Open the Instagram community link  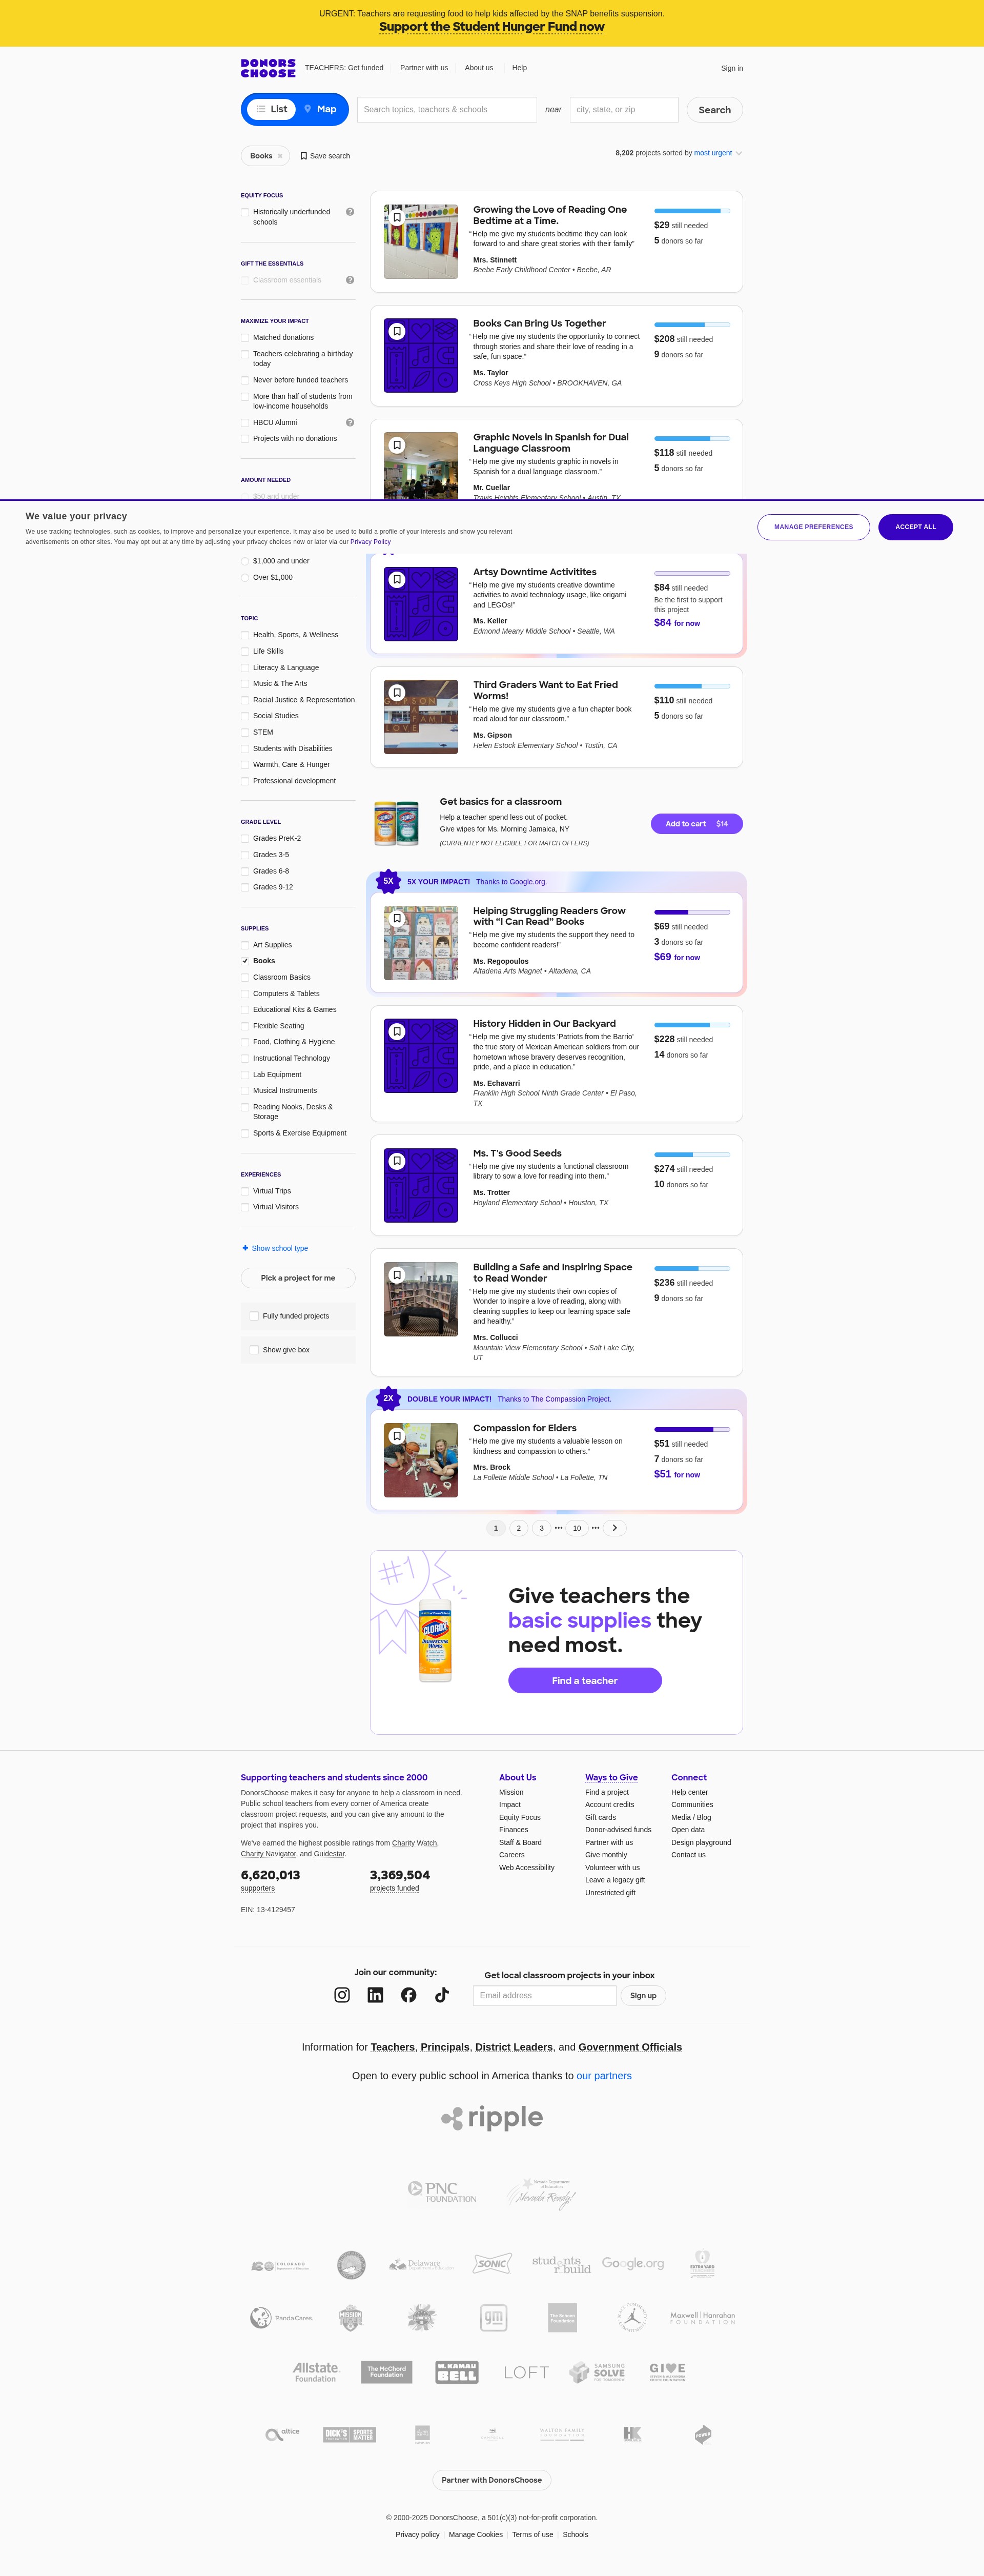342,1995
